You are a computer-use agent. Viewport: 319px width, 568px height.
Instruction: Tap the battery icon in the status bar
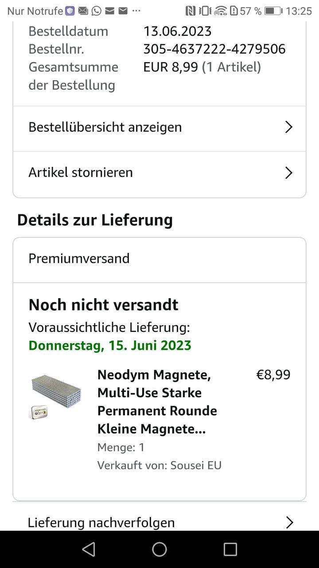coord(273,11)
